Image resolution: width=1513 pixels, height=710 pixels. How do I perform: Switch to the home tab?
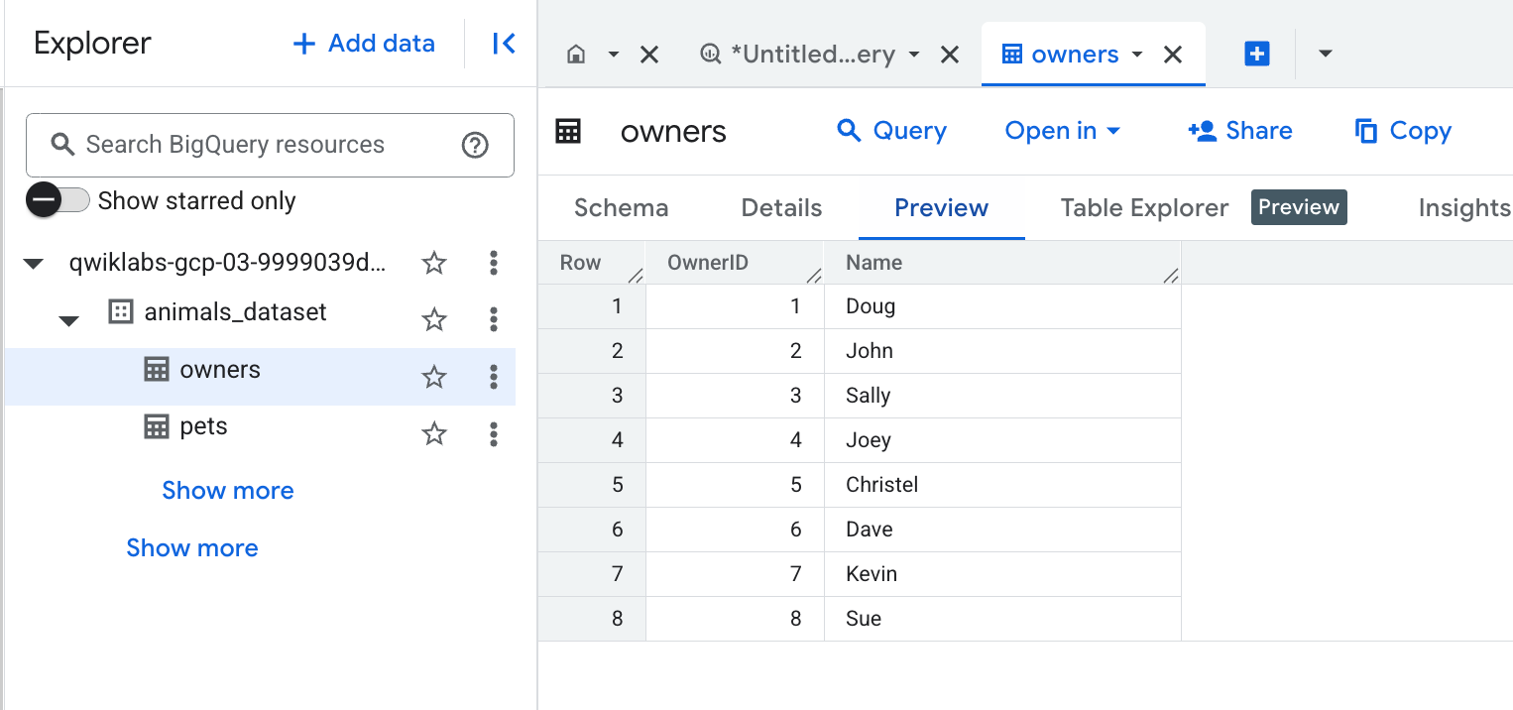pyautogui.click(x=576, y=55)
